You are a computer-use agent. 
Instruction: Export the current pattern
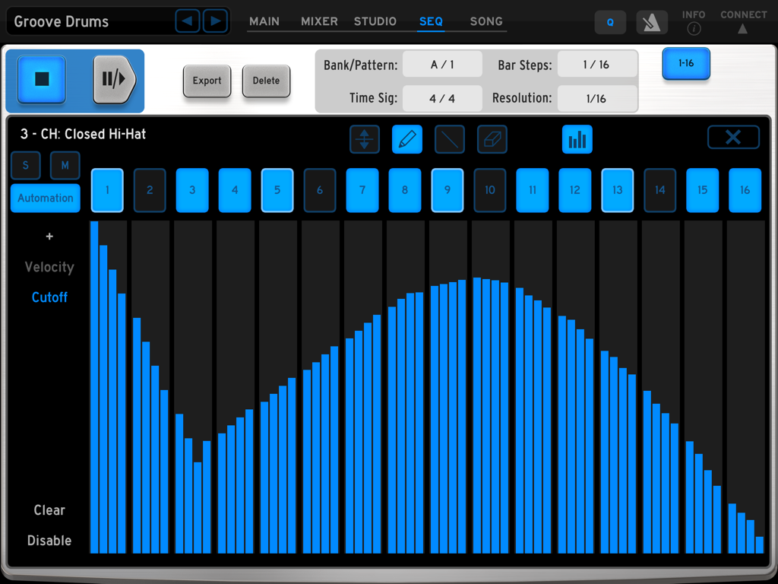pyautogui.click(x=207, y=81)
